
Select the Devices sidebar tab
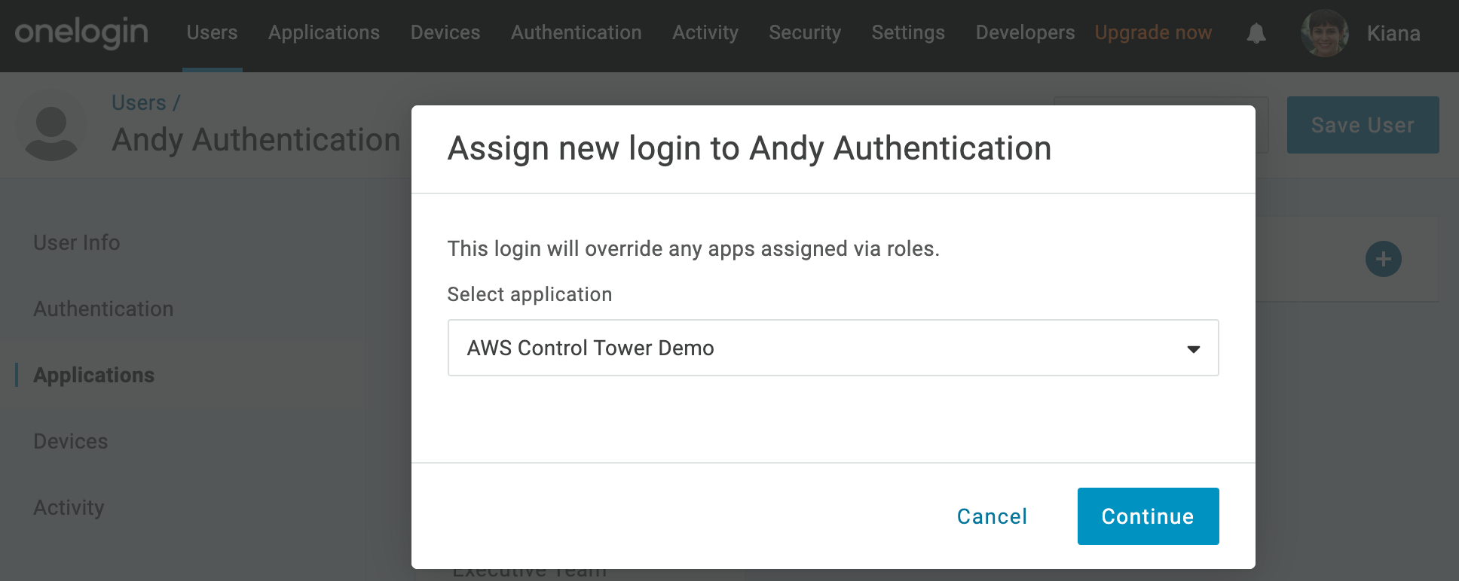[71, 441]
